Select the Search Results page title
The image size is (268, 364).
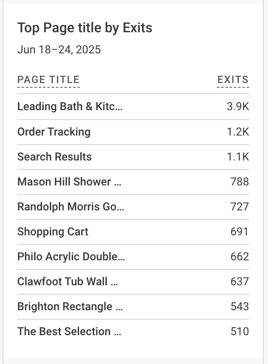(x=55, y=157)
